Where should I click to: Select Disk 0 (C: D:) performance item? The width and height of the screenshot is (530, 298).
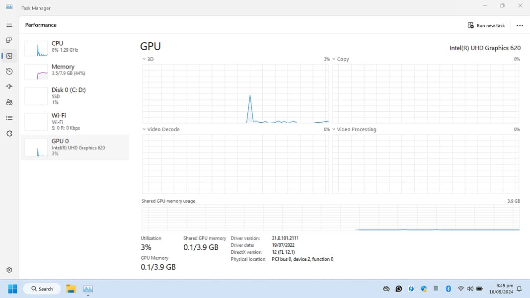pyautogui.click(x=75, y=95)
